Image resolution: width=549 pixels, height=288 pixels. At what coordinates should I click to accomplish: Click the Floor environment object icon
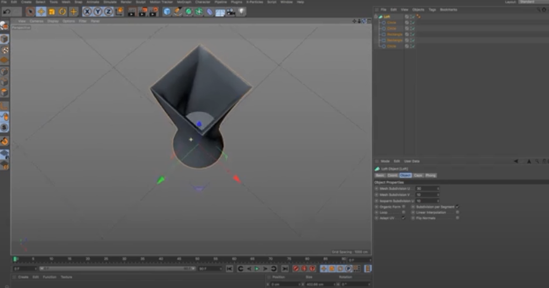tap(220, 12)
